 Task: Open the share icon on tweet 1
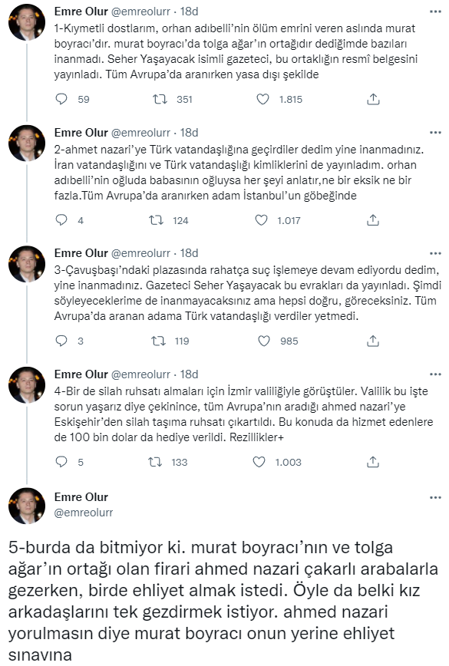374,97
